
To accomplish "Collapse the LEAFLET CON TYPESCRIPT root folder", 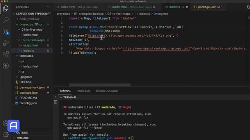I will click(x=14, y=14).
